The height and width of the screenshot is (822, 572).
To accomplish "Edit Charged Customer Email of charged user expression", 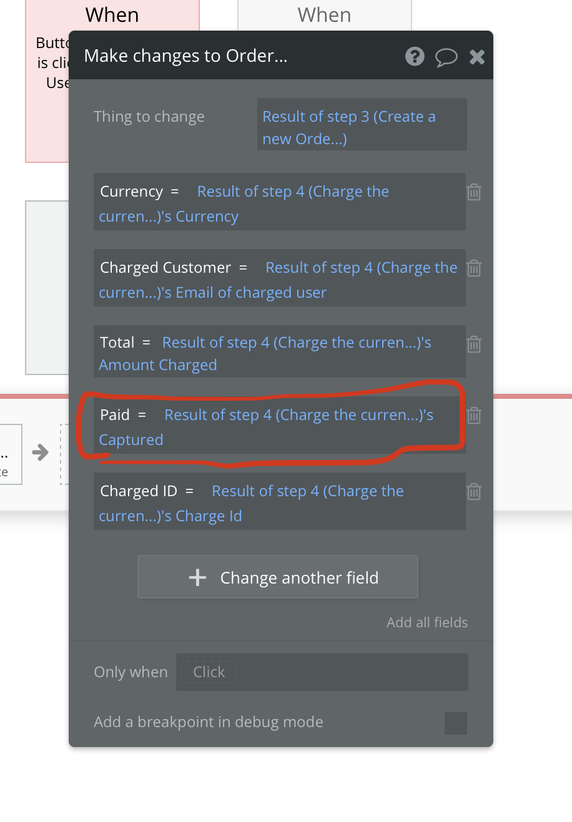I will (278, 280).
